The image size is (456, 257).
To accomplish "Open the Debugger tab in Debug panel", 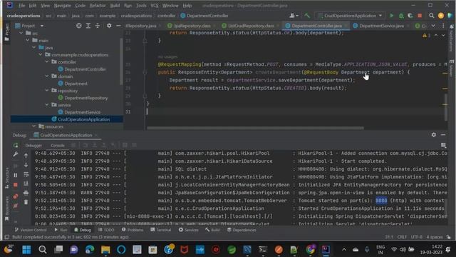I will (x=33, y=145).
